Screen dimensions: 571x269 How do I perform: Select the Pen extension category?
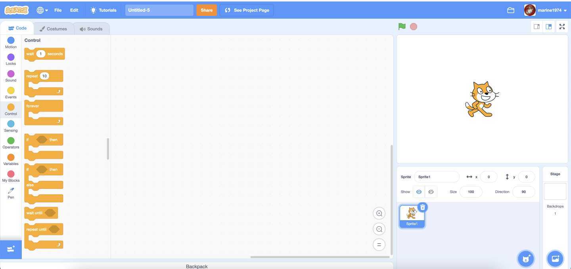[11, 193]
